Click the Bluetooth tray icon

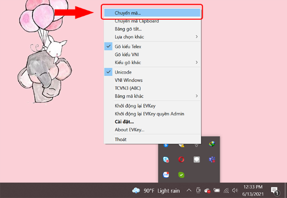click(x=166, y=144)
